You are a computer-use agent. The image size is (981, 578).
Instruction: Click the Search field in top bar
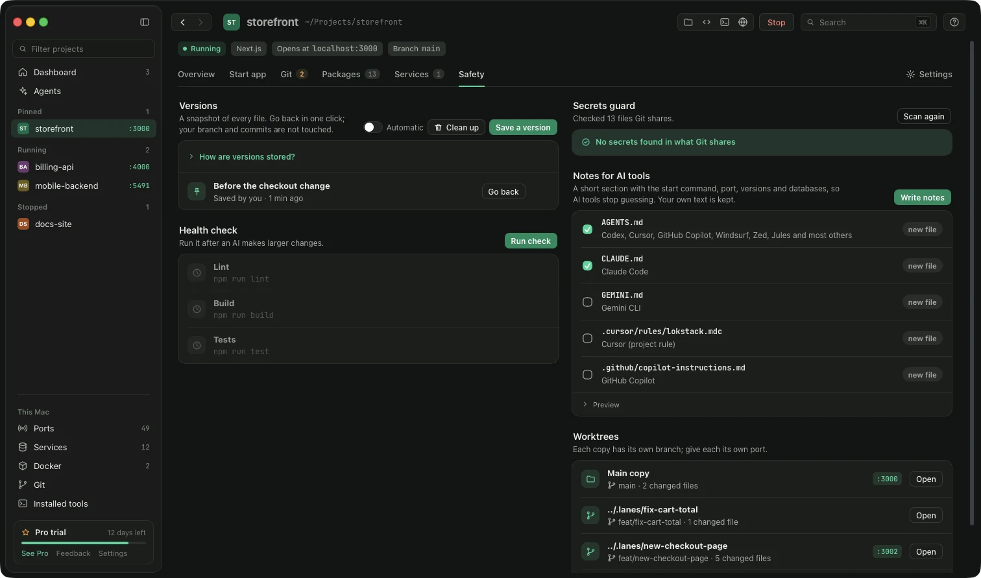(x=867, y=22)
